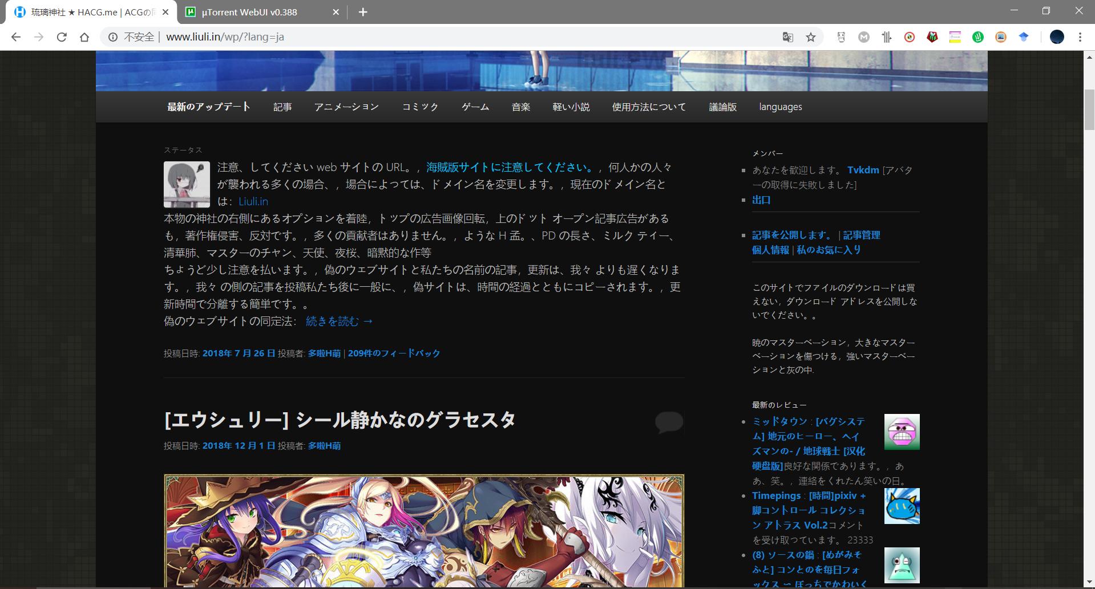Open author 多啦H萌 on status post
The image size is (1095, 589).
tap(324, 353)
